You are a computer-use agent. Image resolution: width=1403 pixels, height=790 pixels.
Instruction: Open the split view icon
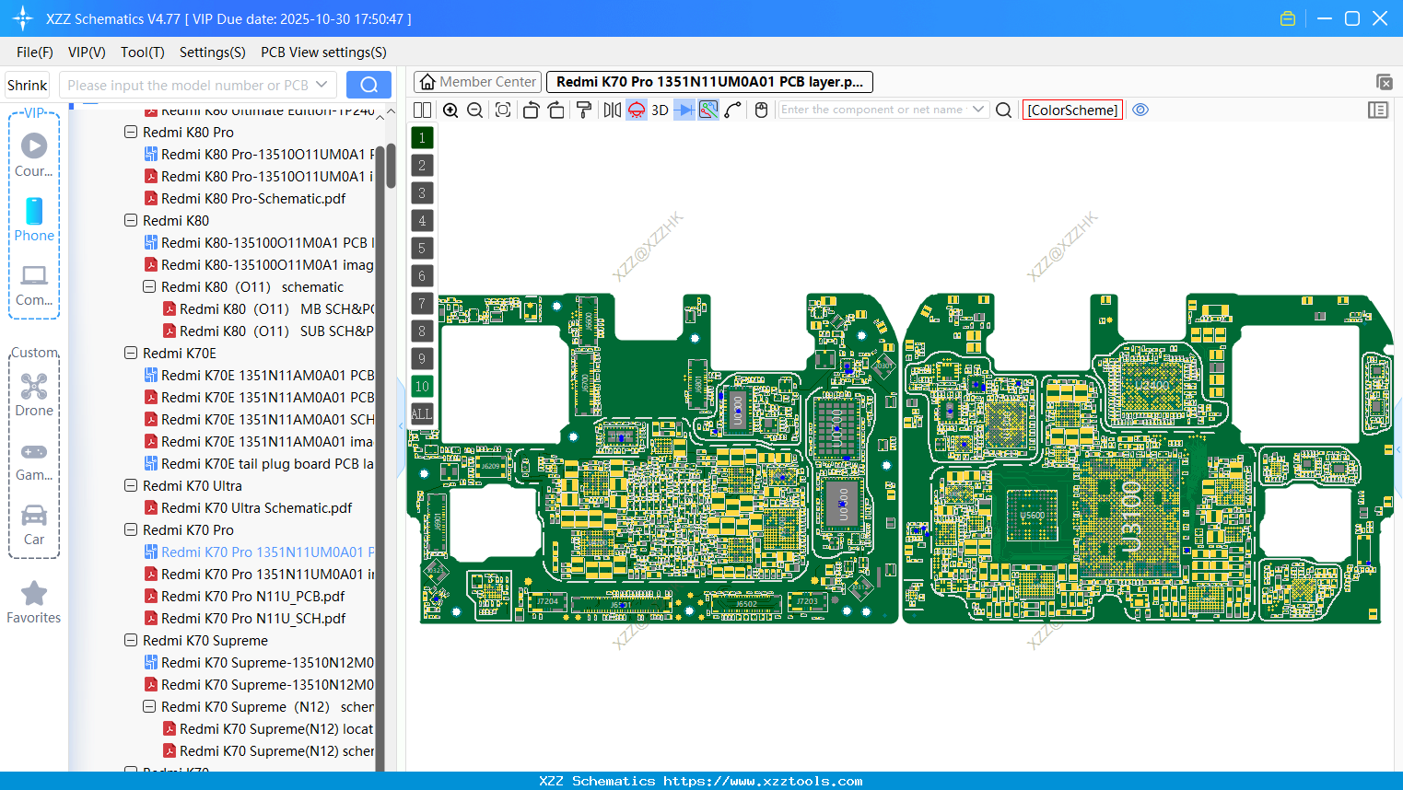422,110
